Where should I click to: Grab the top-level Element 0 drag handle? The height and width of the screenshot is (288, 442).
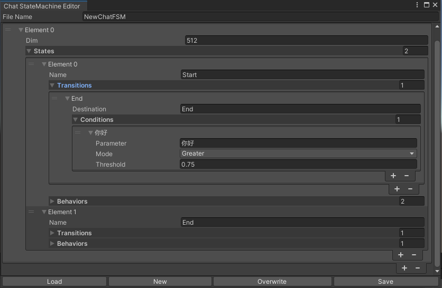pos(8,30)
